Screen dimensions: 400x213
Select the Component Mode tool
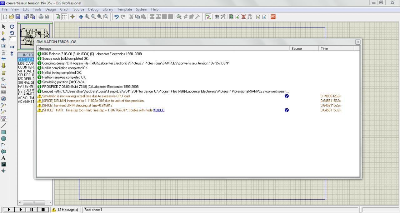[x=4, y=33]
